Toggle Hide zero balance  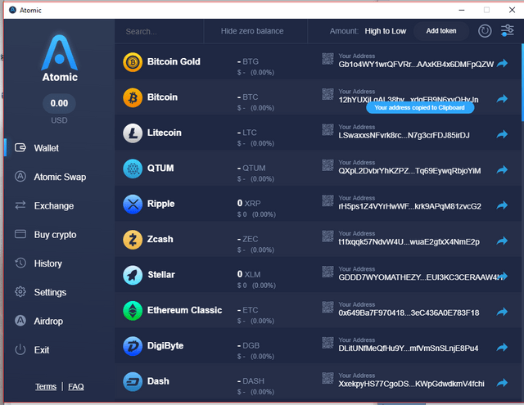tap(252, 31)
